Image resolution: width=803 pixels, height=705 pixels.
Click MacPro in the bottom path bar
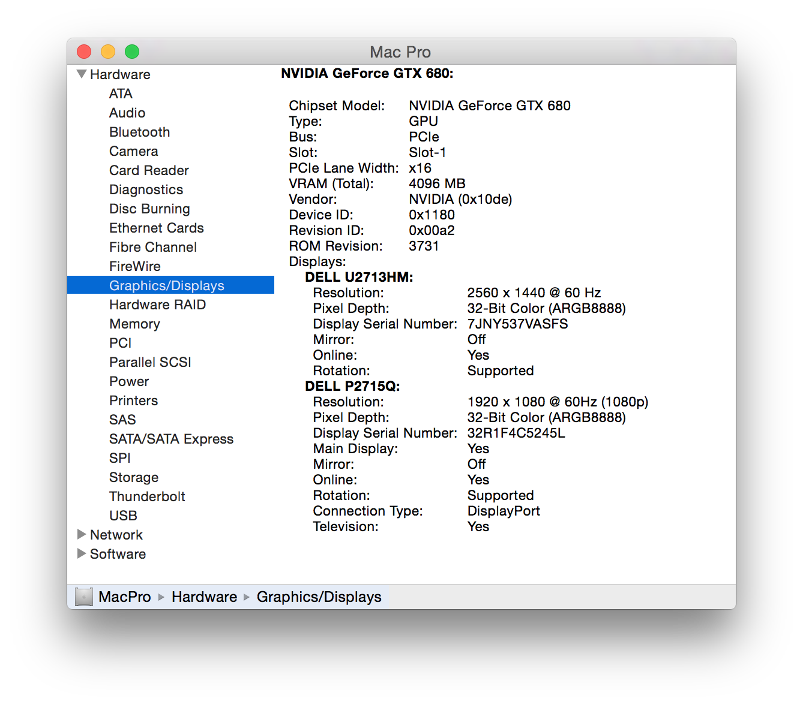(x=125, y=596)
